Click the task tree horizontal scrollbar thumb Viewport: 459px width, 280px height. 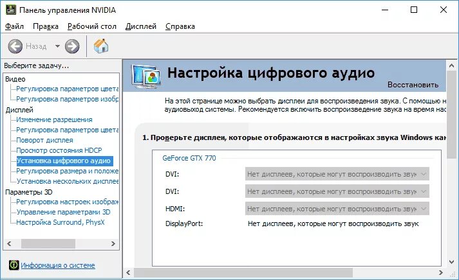click(48, 243)
